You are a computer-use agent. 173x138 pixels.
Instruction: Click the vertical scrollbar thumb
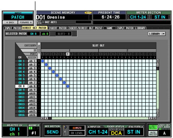coord(158,68)
